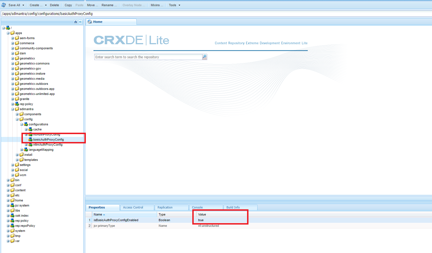
Task: Click the Home tab's house icon
Action: 90,22
